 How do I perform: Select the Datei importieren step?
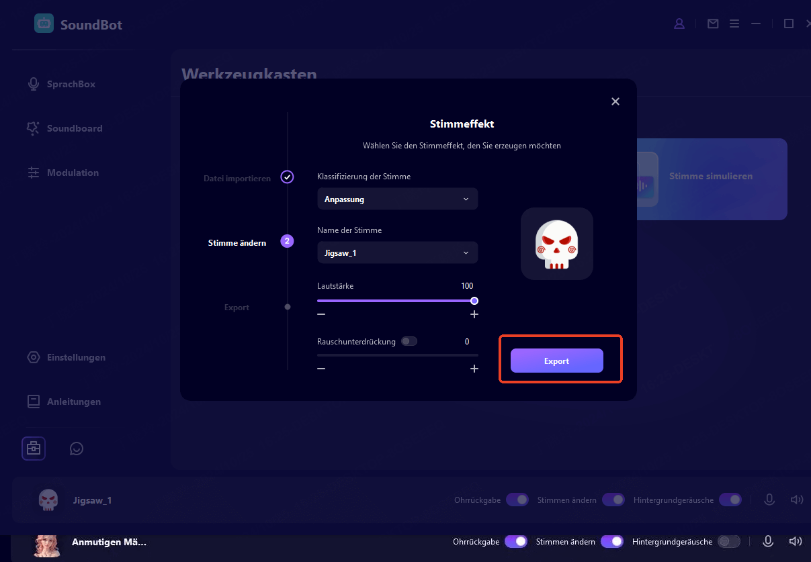click(237, 178)
